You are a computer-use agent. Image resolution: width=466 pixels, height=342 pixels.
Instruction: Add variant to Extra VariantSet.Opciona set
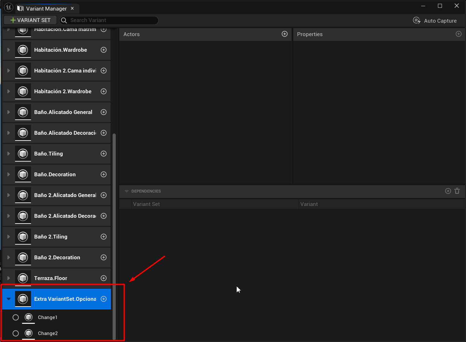pyautogui.click(x=104, y=299)
